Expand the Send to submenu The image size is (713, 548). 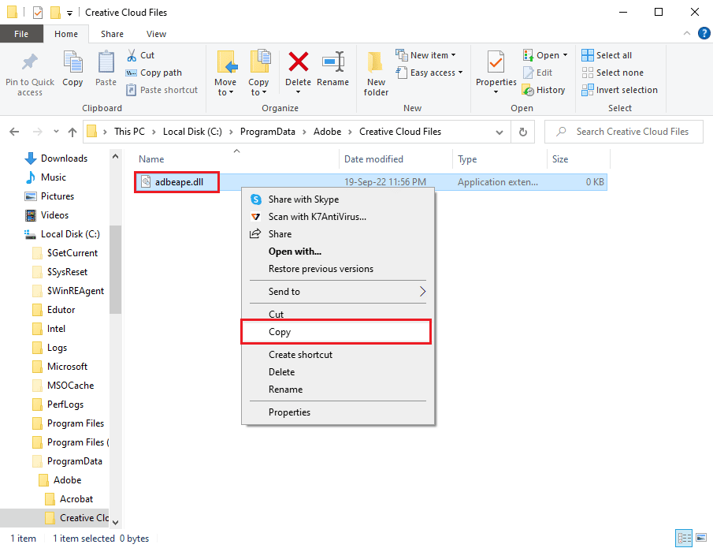tap(337, 291)
